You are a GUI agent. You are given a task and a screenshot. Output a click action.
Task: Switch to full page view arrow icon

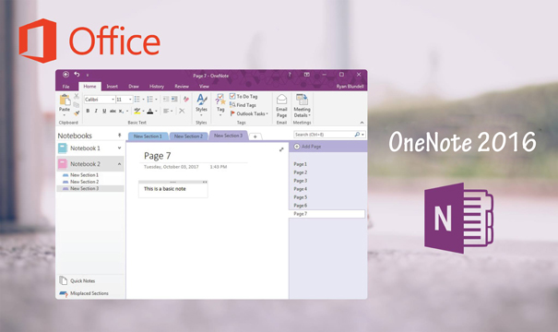[281, 149]
